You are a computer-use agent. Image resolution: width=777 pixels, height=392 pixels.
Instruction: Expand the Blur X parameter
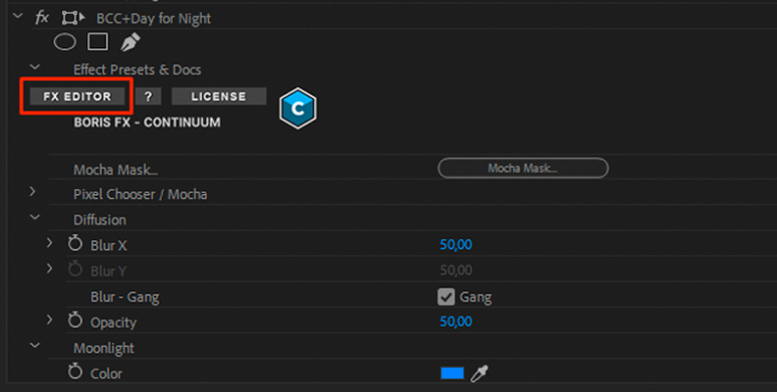coord(49,243)
